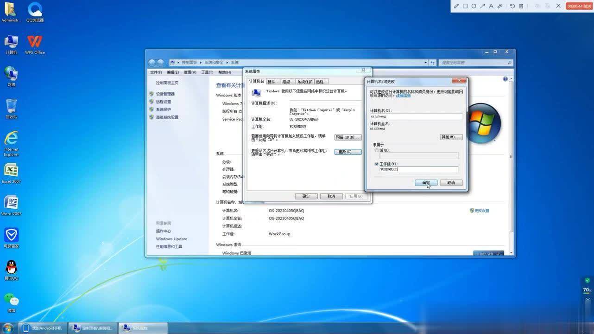Click the Windows Start button

tap(8, 328)
